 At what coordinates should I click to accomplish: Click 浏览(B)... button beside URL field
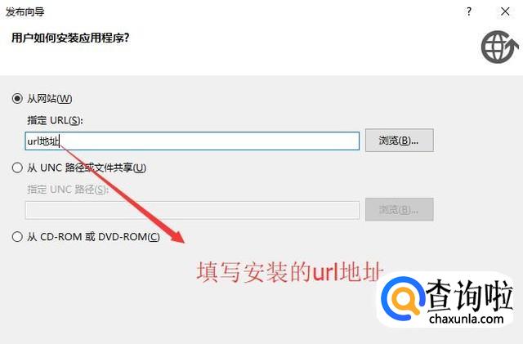click(400, 141)
